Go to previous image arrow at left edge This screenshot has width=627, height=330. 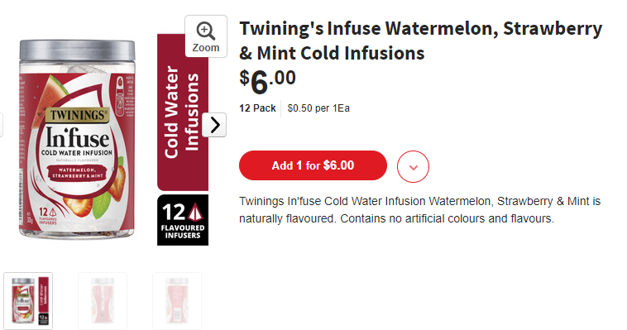pyautogui.click(x=1, y=125)
